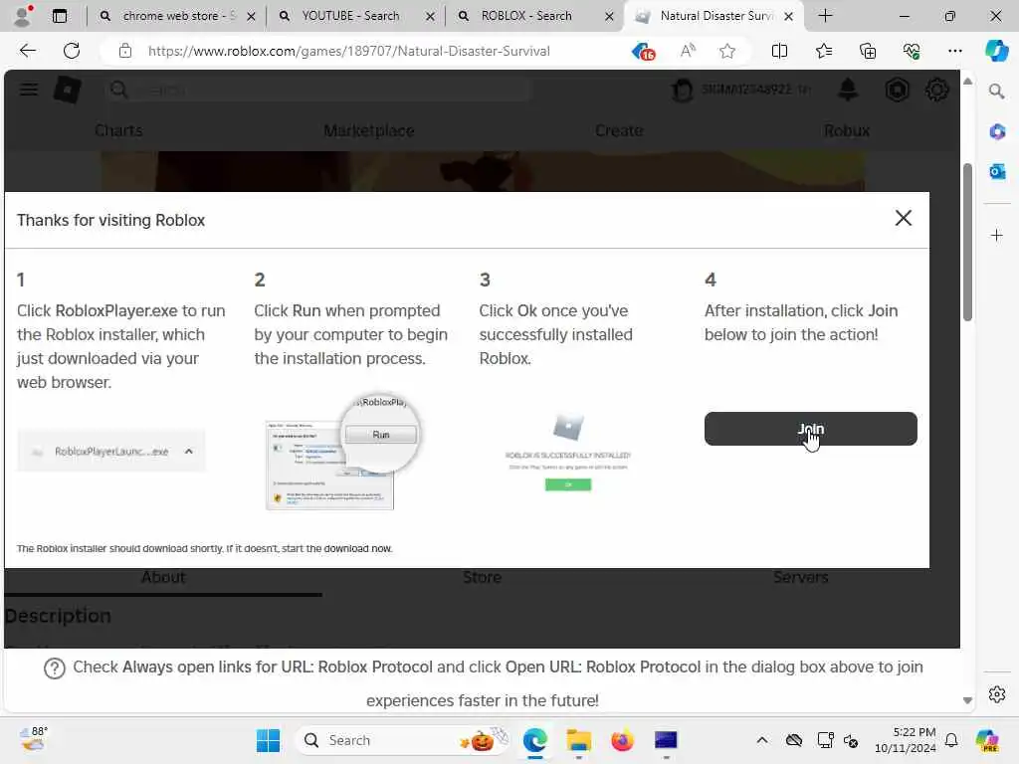Open Microsoft Edge from taskbar
This screenshot has height=764, width=1019.
tap(534, 740)
